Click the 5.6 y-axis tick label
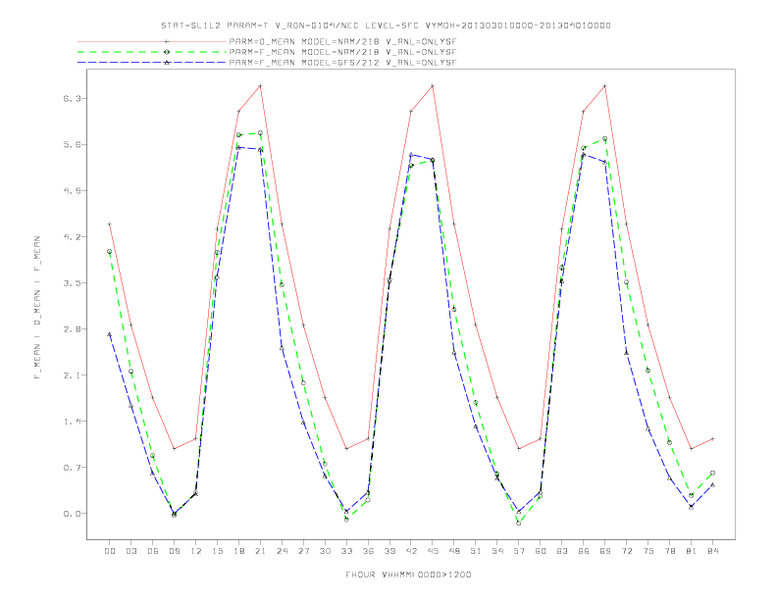 click(72, 144)
